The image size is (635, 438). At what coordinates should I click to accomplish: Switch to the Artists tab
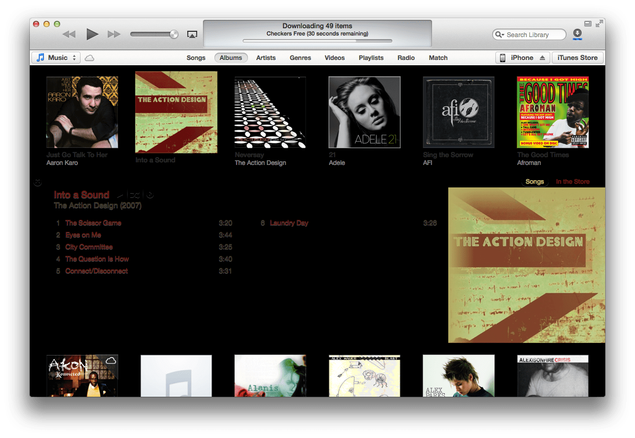(x=266, y=58)
